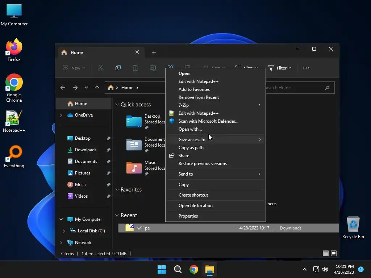This screenshot has height=278, width=371.
Task: Unpin Downloads via its sidebar pin icon
Action: [108, 150]
